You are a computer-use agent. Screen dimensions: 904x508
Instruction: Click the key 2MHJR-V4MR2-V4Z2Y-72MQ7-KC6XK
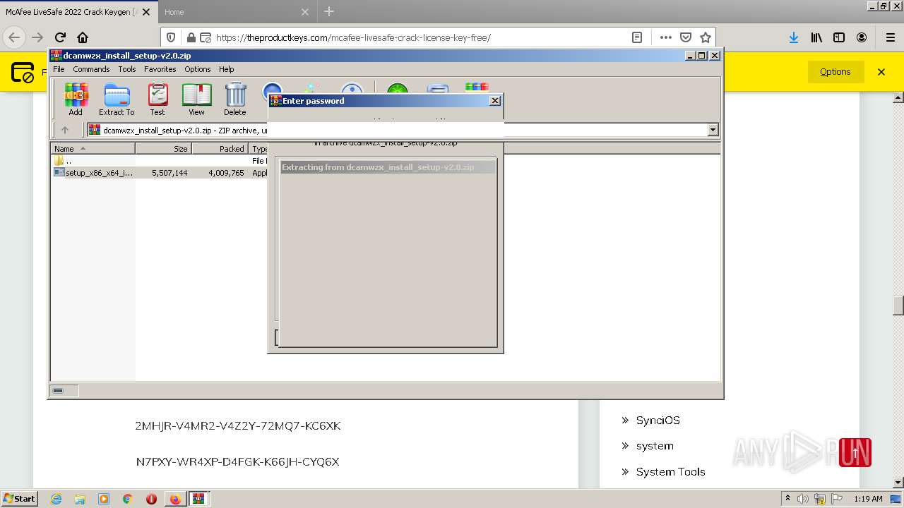click(238, 425)
